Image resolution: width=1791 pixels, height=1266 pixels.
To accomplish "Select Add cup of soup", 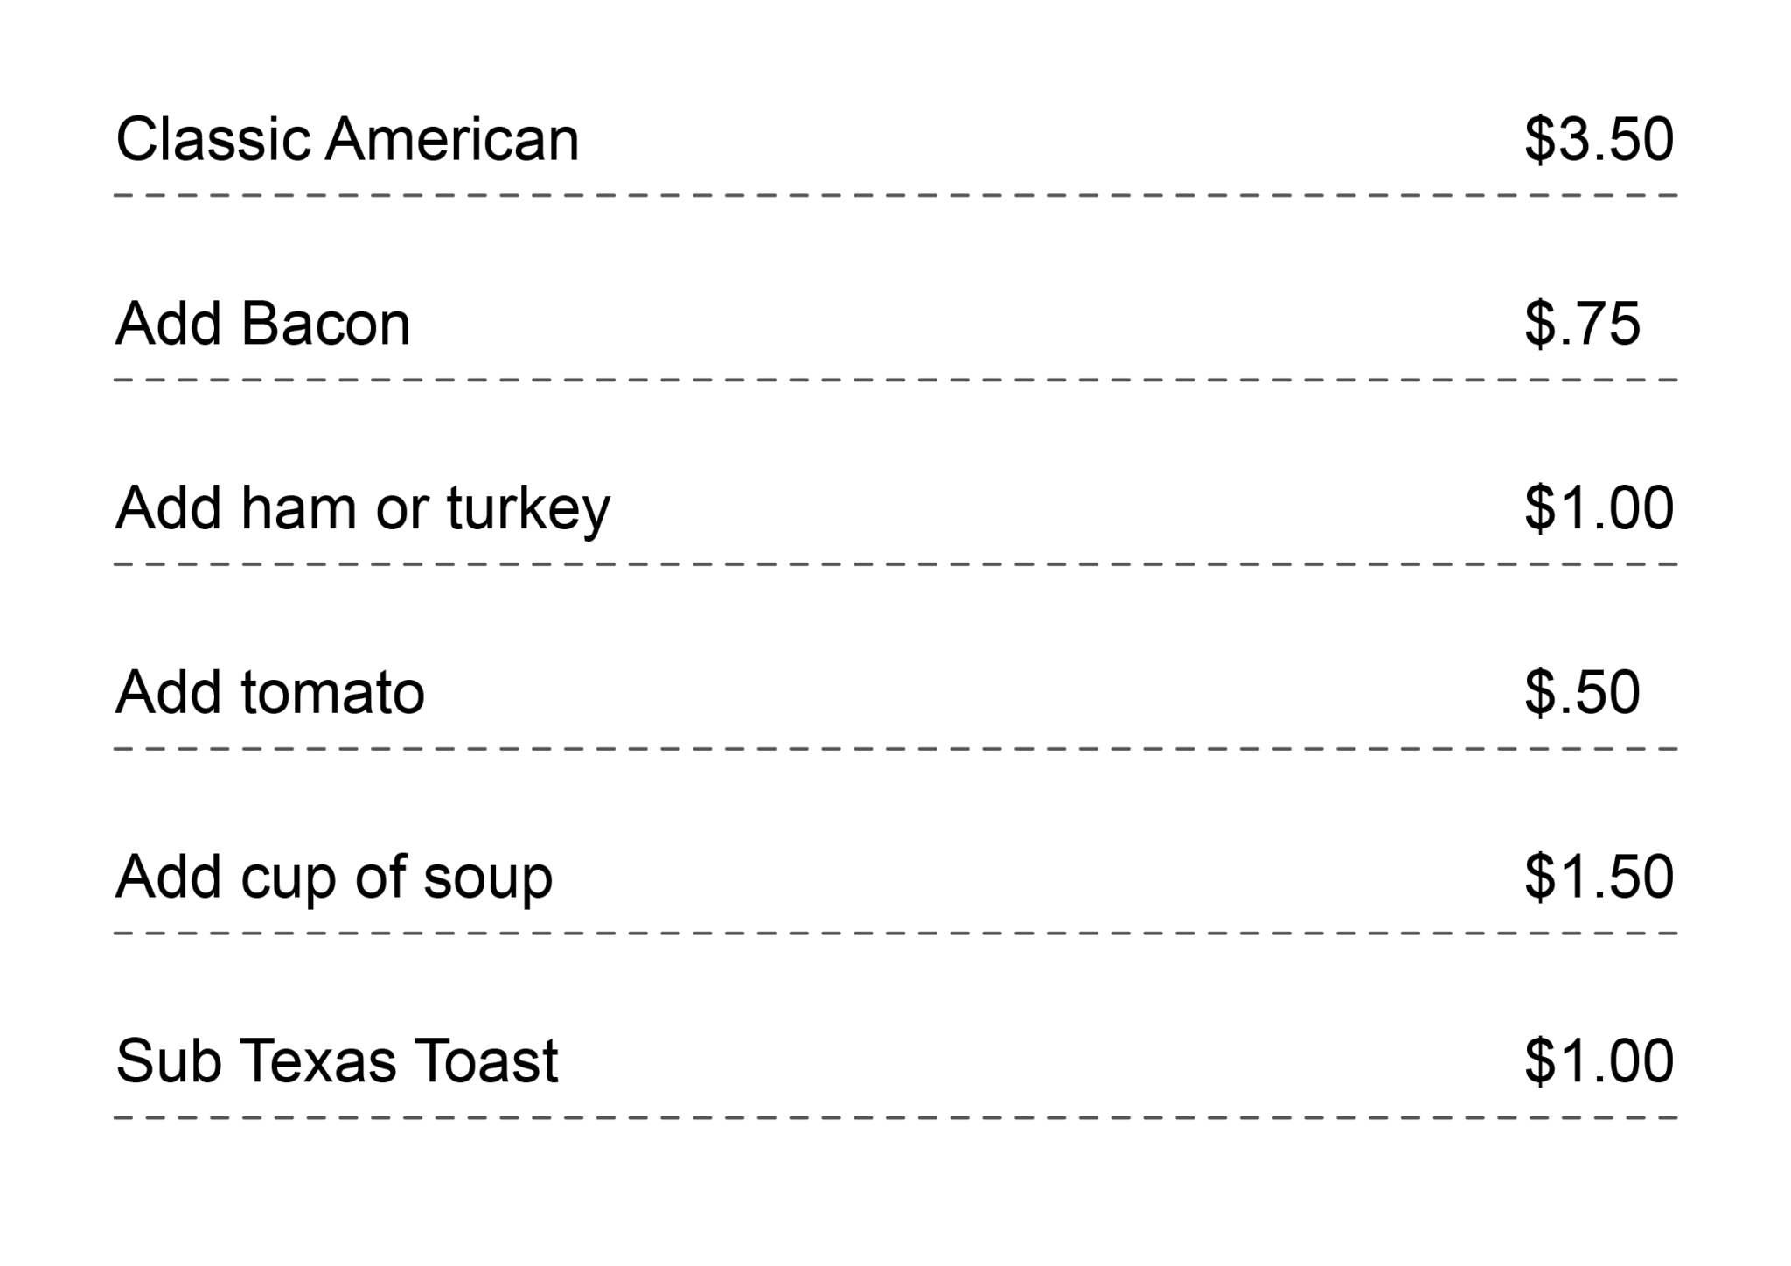I will 334,877.
